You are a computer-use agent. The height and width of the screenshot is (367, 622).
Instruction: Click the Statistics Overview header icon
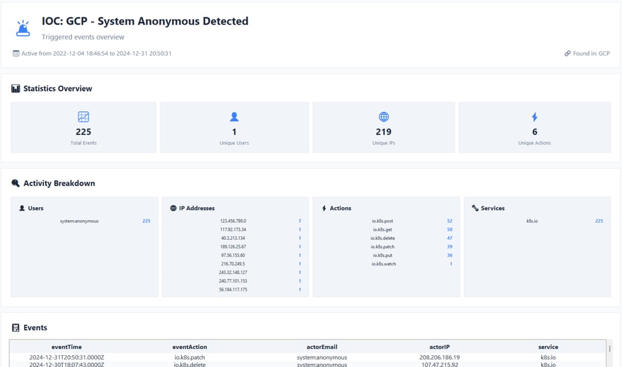[x=16, y=89]
